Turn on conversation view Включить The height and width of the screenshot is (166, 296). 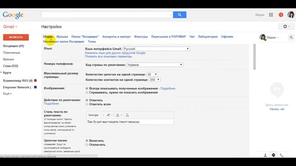coord(87,141)
